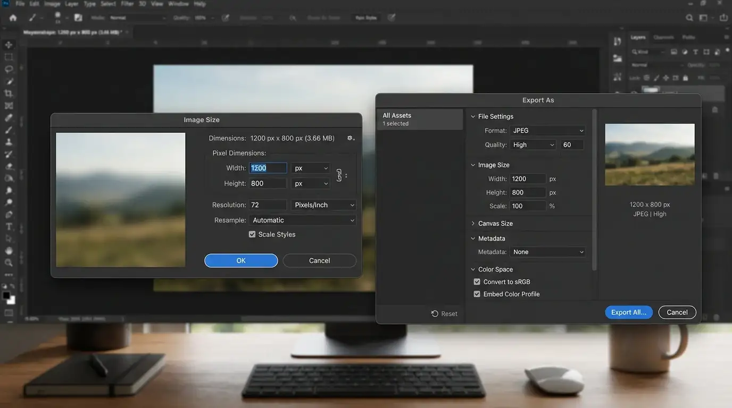Uncheck Embed Color Profile

click(x=477, y=294)
